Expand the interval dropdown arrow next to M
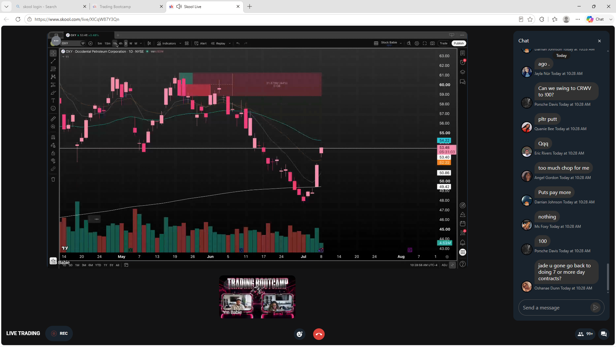 click(x=141, y=43)
